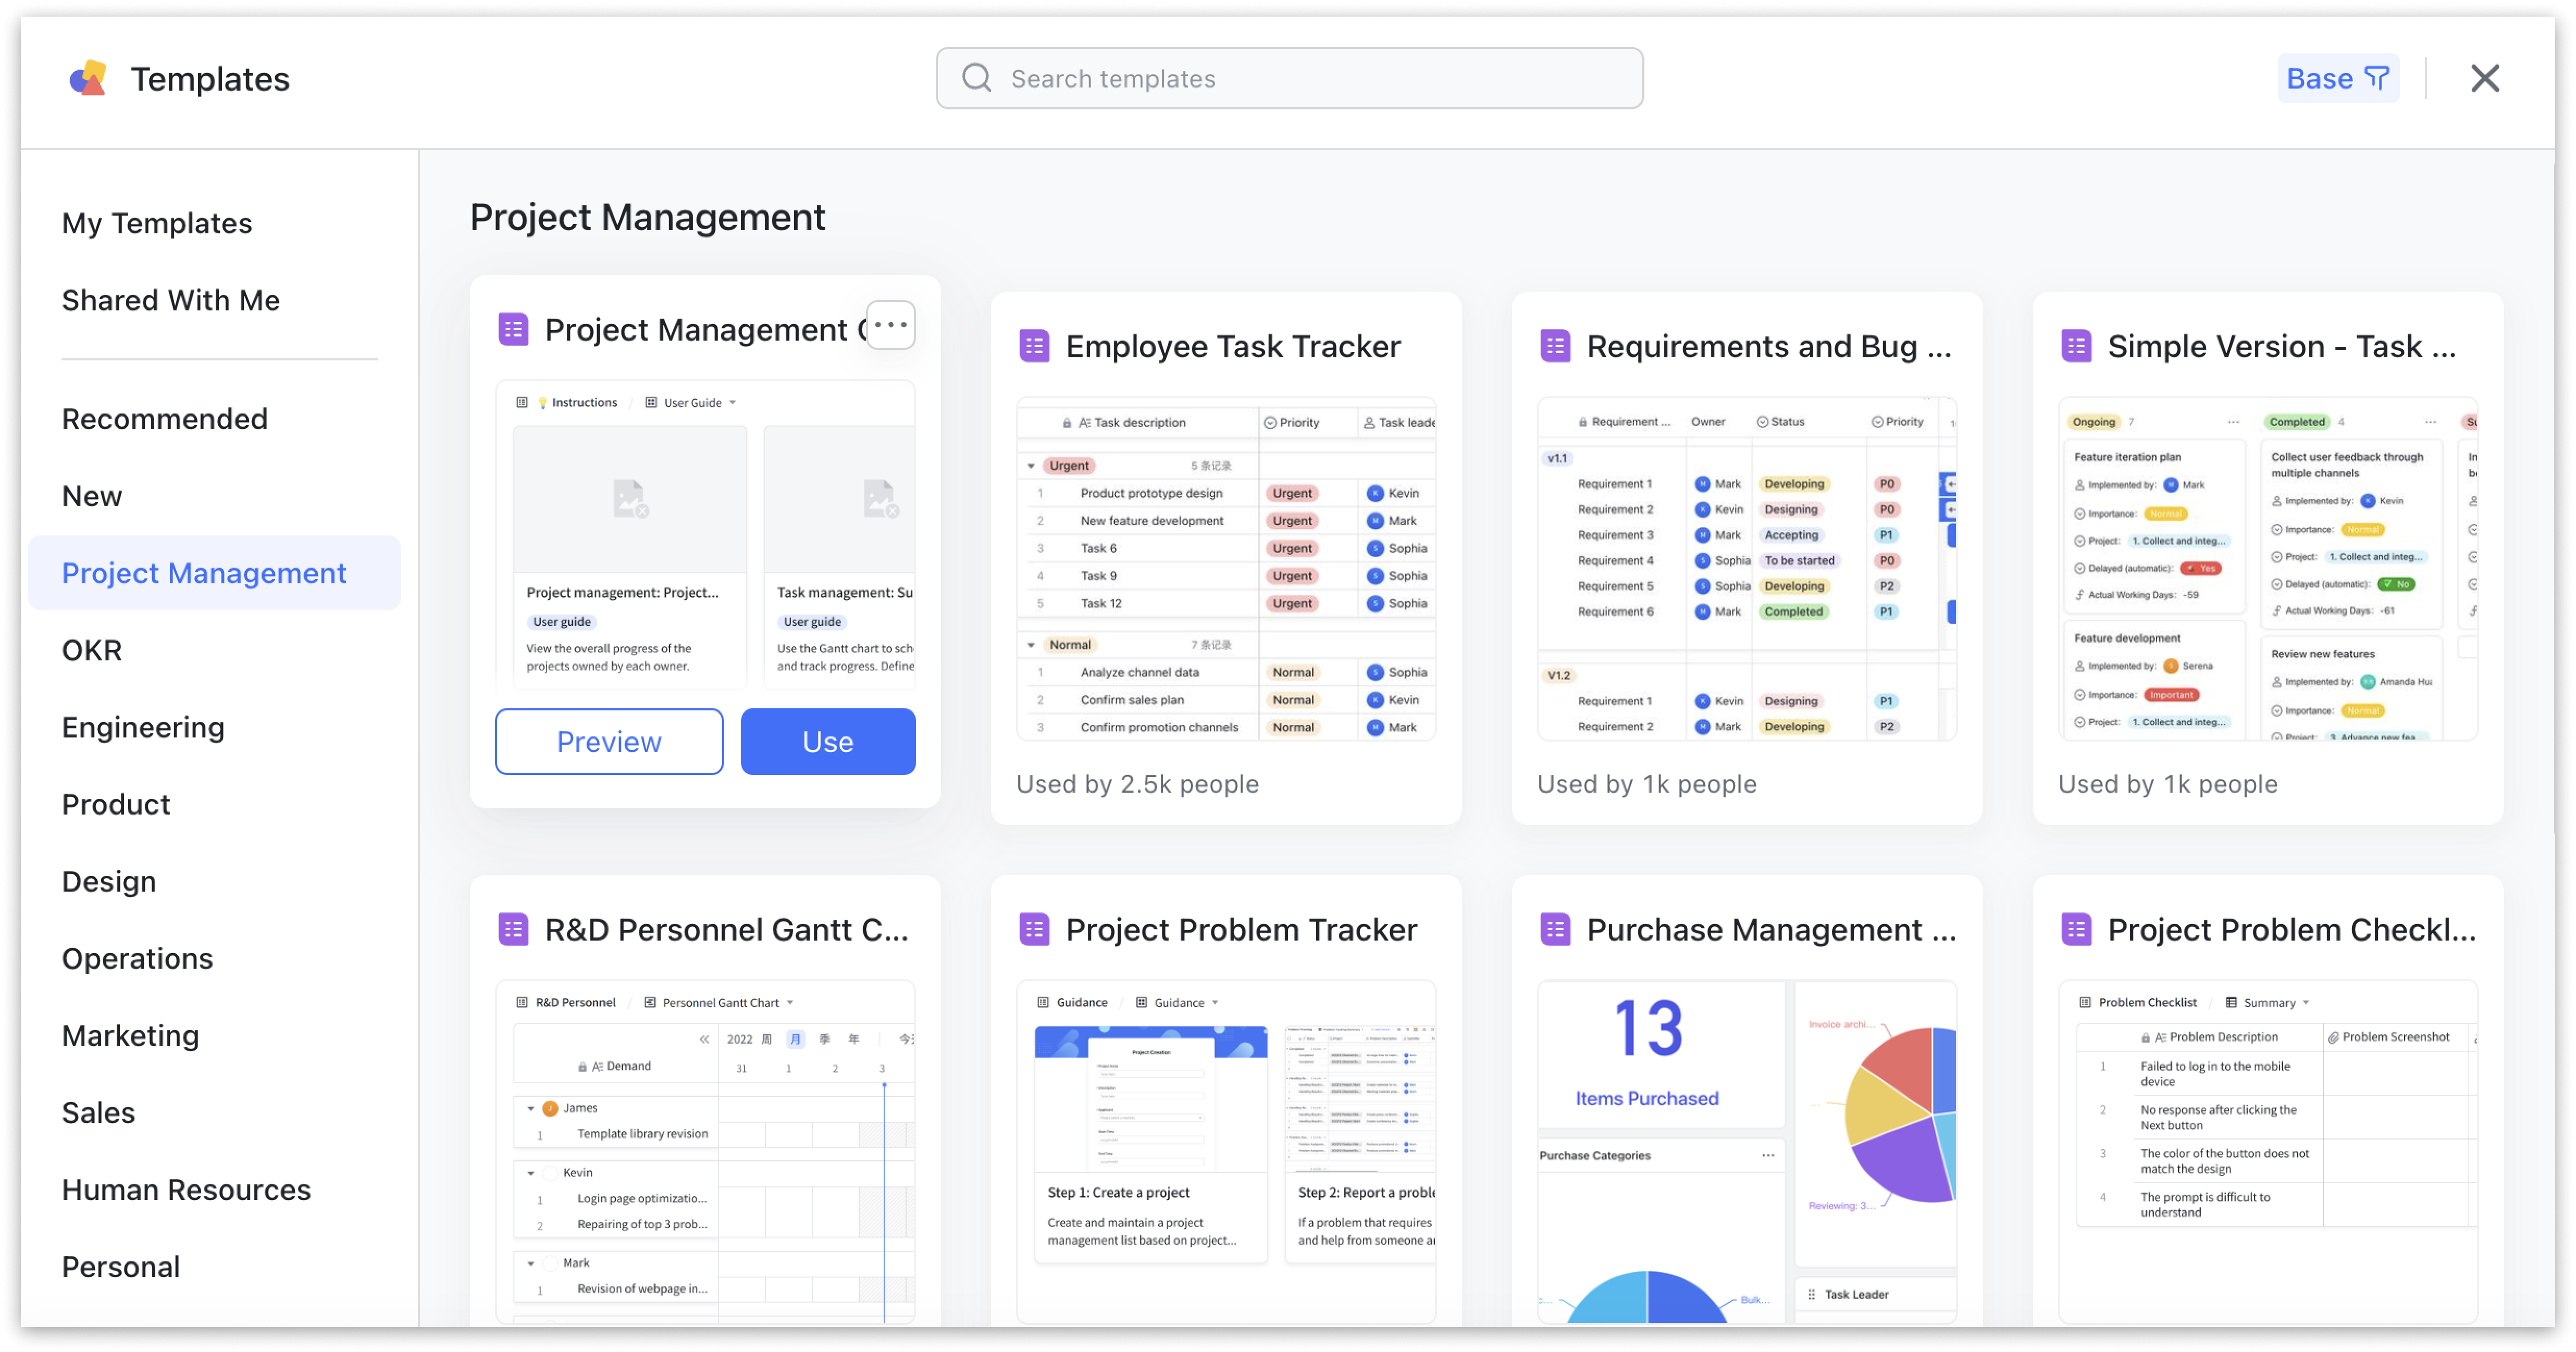
Task: Close the Templates dialog
Action: coord(2484,78)
